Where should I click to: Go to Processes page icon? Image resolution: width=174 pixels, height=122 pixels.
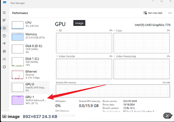pos(4,20)
